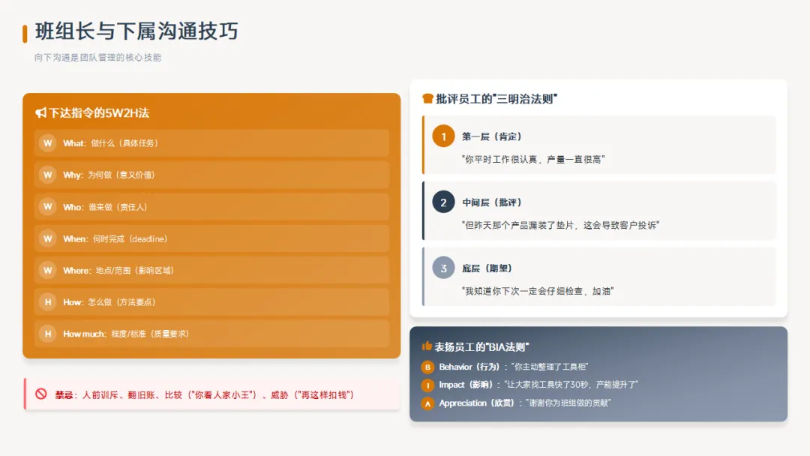Click the text Where: 地点/范围（影响区域）
Viewport: 810px width, 456px height.
[118, 270]
